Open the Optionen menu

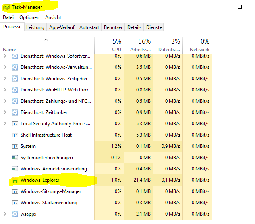29,17
